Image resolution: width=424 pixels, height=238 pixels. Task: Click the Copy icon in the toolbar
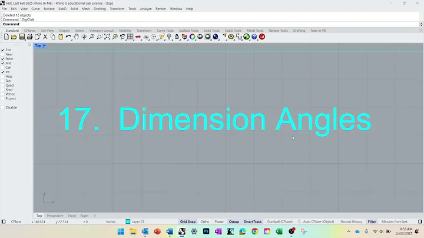(53, 37)
